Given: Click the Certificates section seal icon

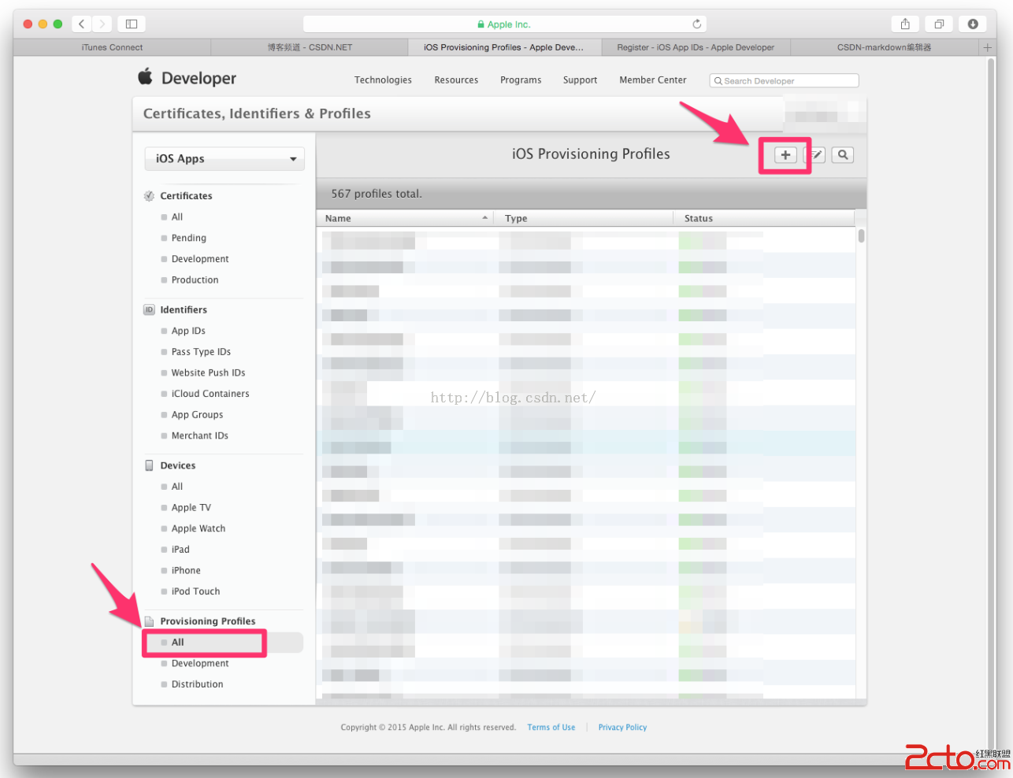Looking at the screenshot, I should (149, 196).
